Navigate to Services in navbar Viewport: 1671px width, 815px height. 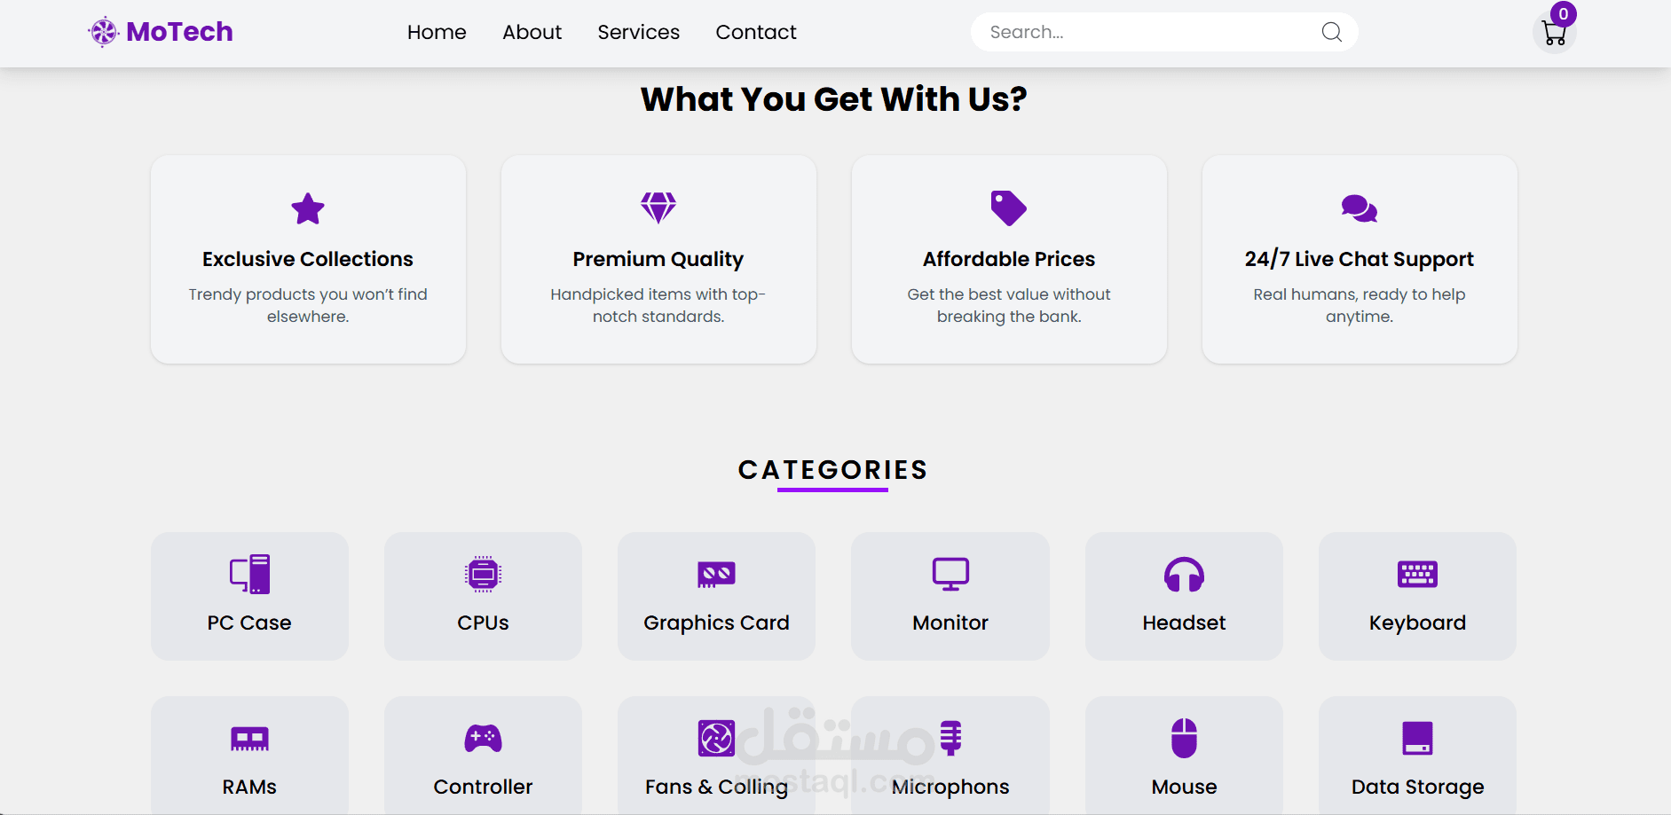(x=638, y=32)
